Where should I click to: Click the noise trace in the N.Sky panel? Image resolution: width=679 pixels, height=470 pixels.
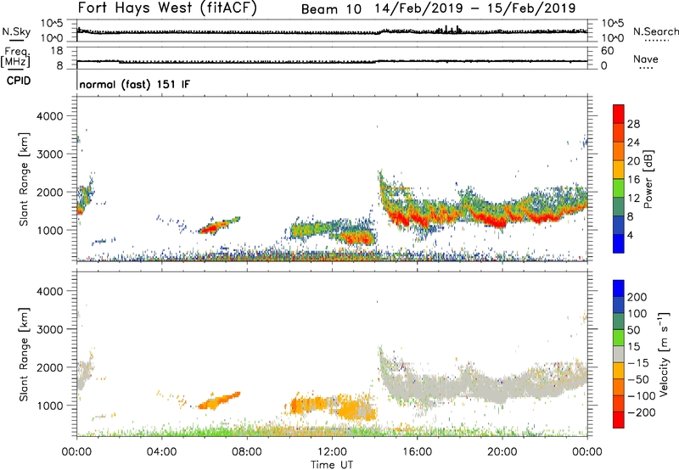click(332, 31)
